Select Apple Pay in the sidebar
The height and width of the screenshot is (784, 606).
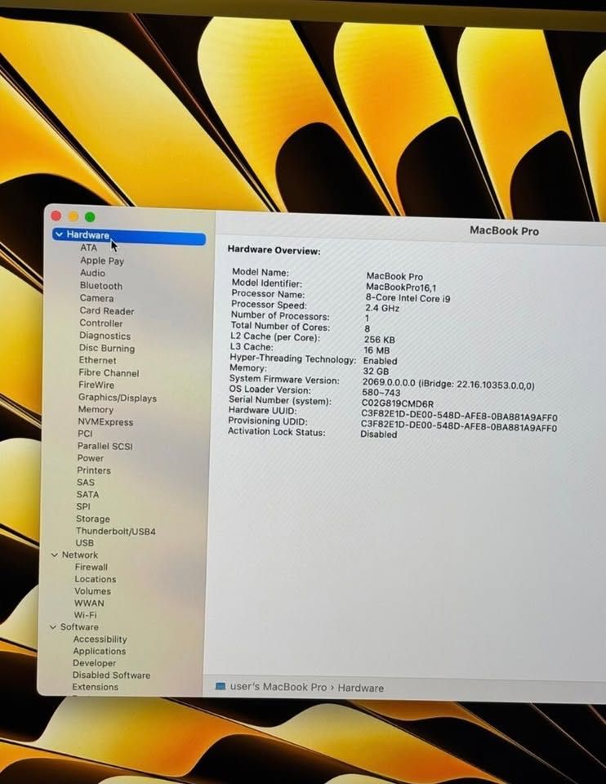point(102,261)
